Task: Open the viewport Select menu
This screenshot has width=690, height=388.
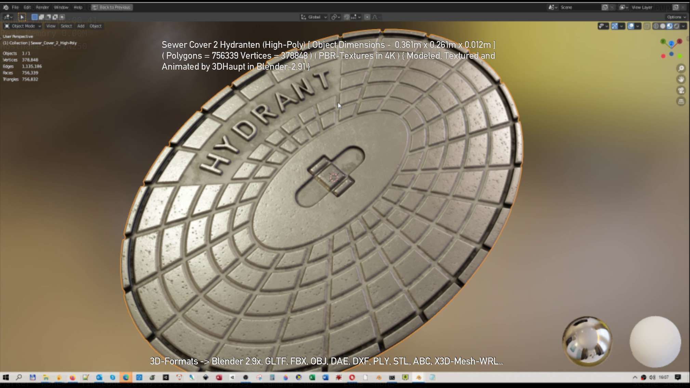Action: (x=66, y=26)
